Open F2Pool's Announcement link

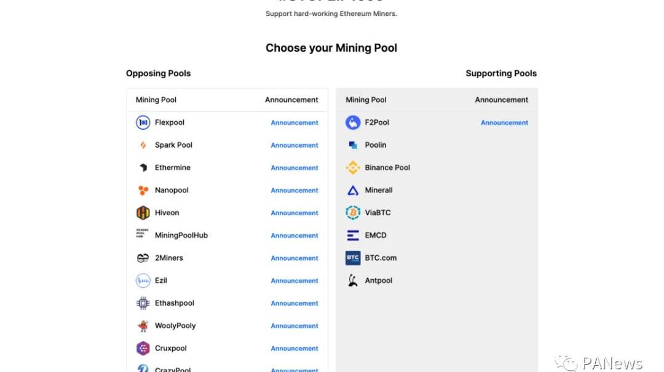[504, 123]
